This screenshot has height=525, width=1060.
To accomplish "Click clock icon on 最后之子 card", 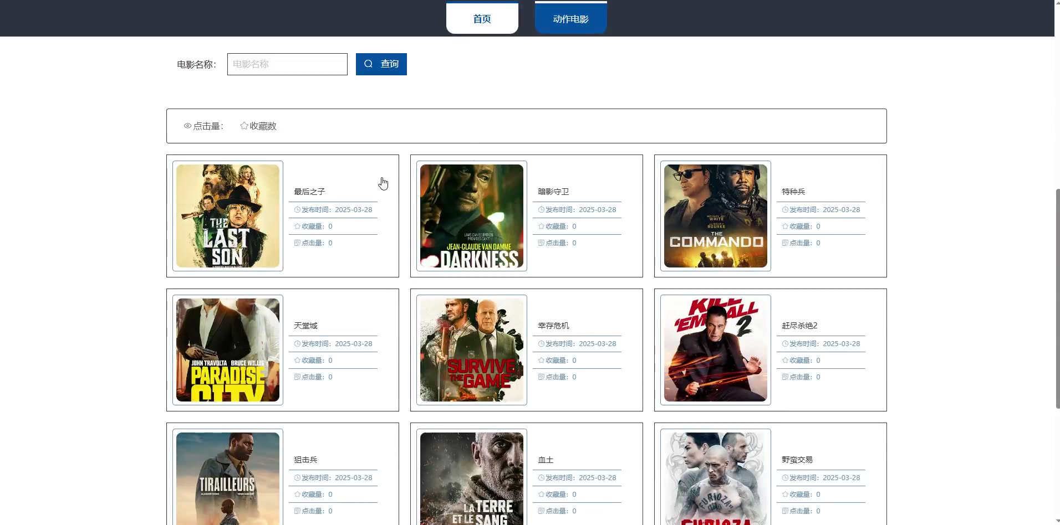I will 297,210.
